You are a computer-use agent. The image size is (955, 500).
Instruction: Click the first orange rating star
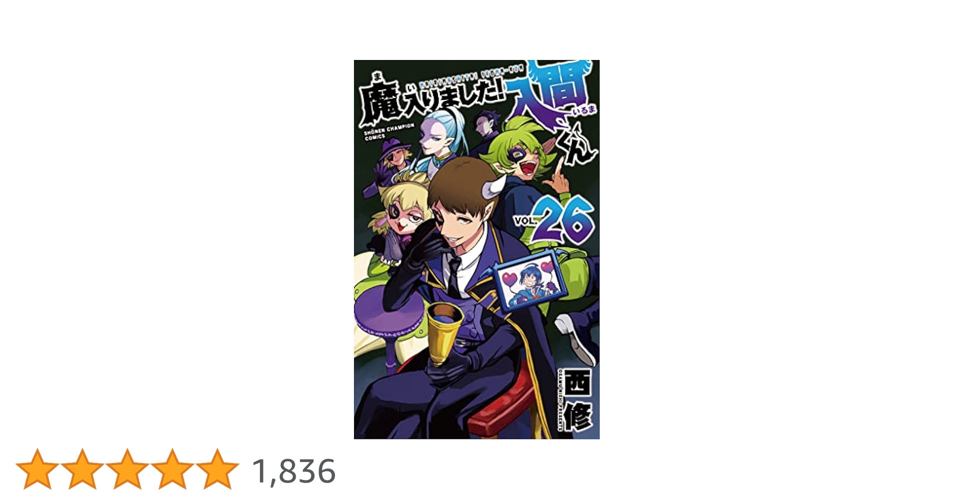(37, 469)
